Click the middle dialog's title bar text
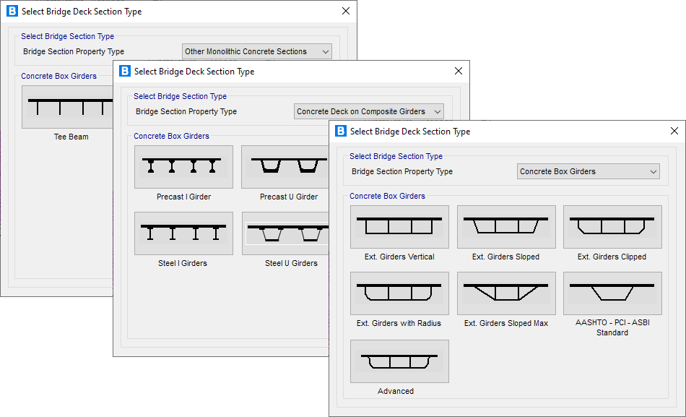This screenshot has width=686, height=417. point(194,72)
